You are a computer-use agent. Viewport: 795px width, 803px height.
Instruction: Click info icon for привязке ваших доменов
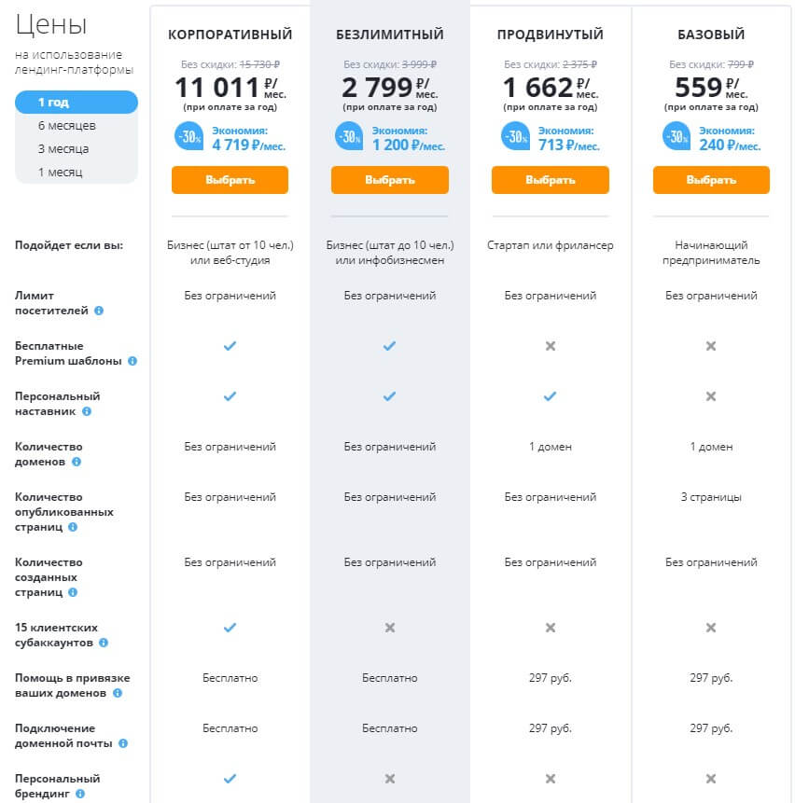[118, 692]
